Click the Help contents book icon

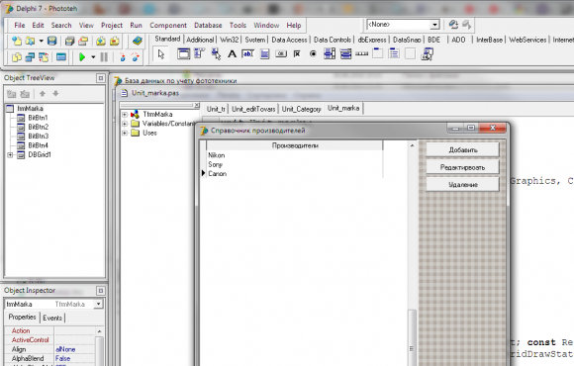[138, 41]
